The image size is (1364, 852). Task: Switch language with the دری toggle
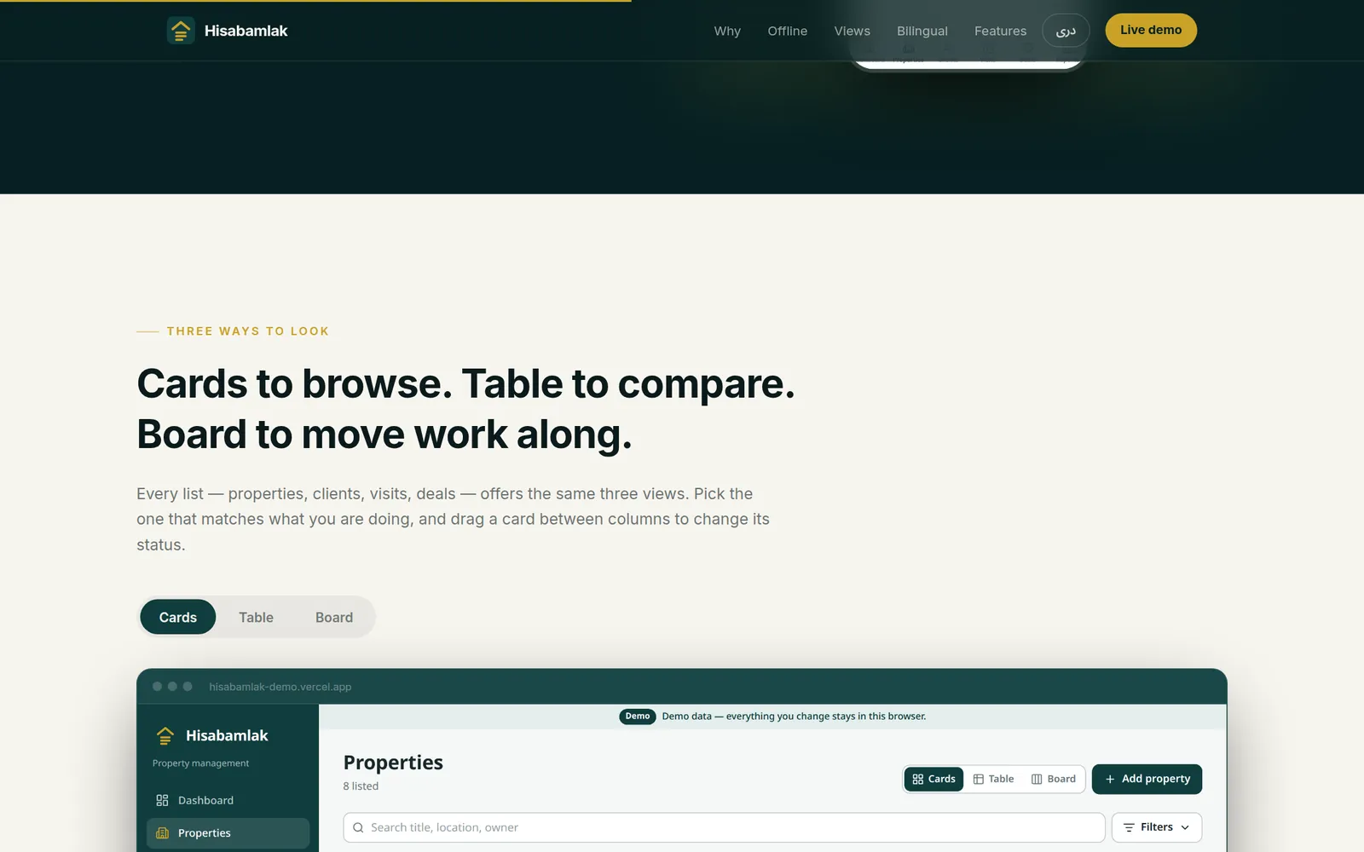tap(1066, 31)
